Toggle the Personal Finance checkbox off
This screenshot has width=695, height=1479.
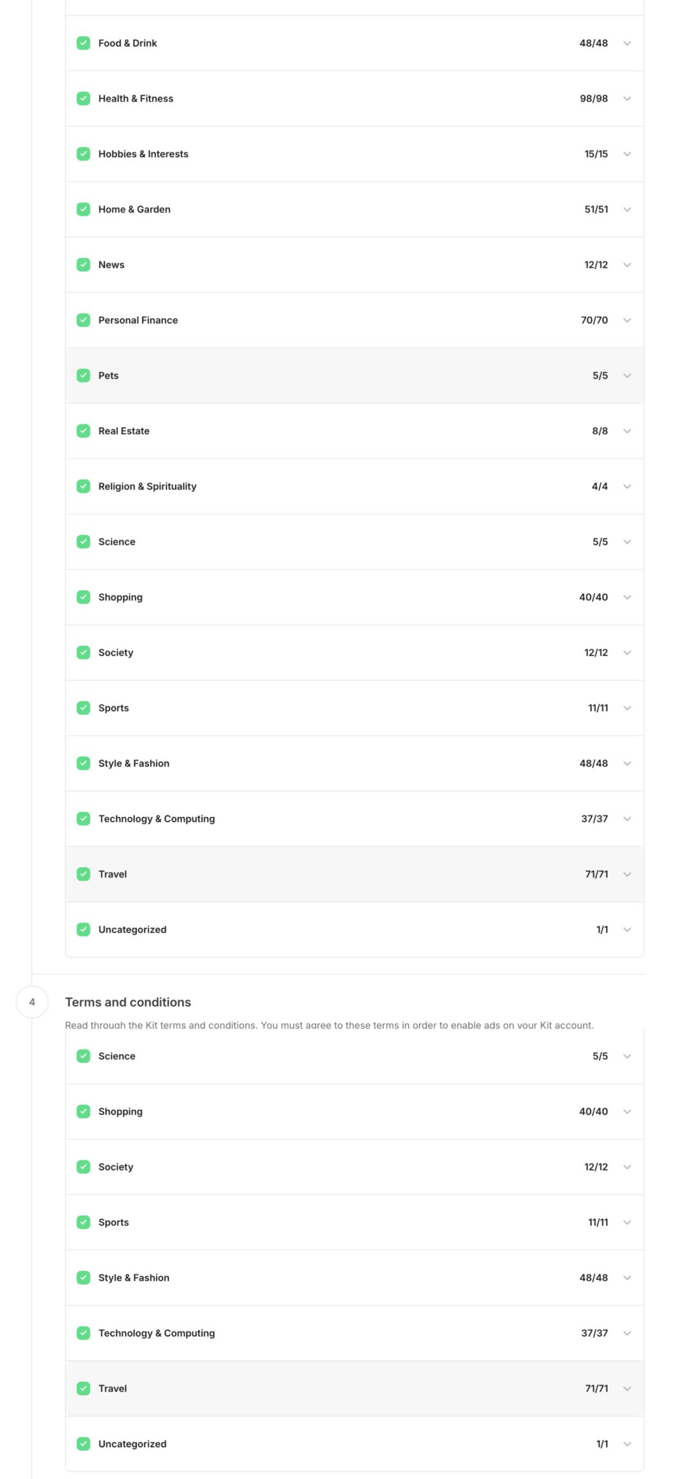(x=83, y=320)
